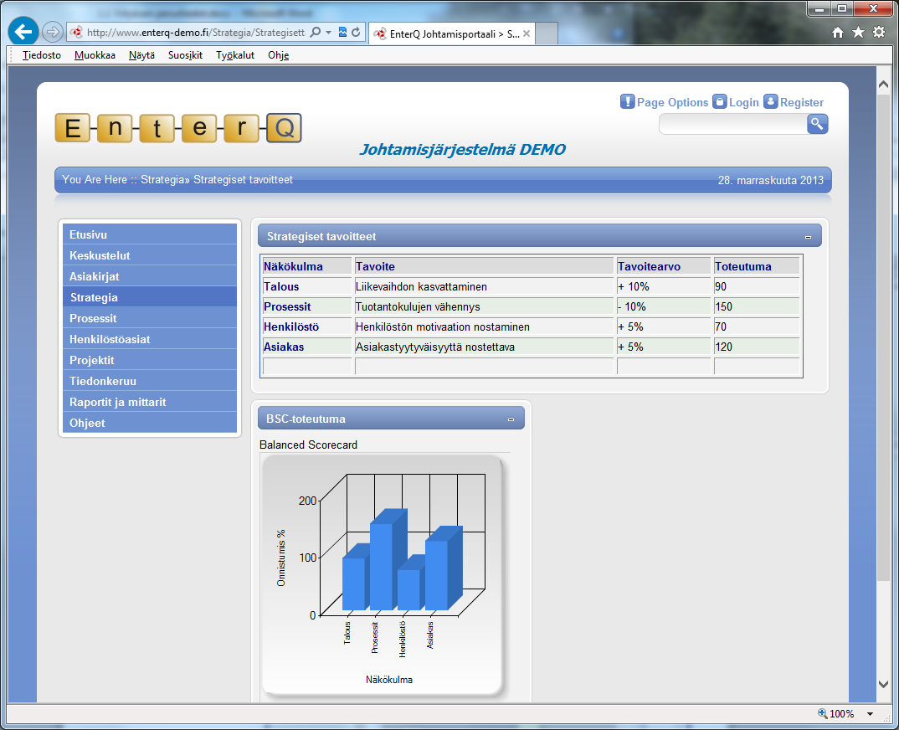Screen dimensions: 899x730
Task: Click the Login padlock icon
Action: [720, 101]
